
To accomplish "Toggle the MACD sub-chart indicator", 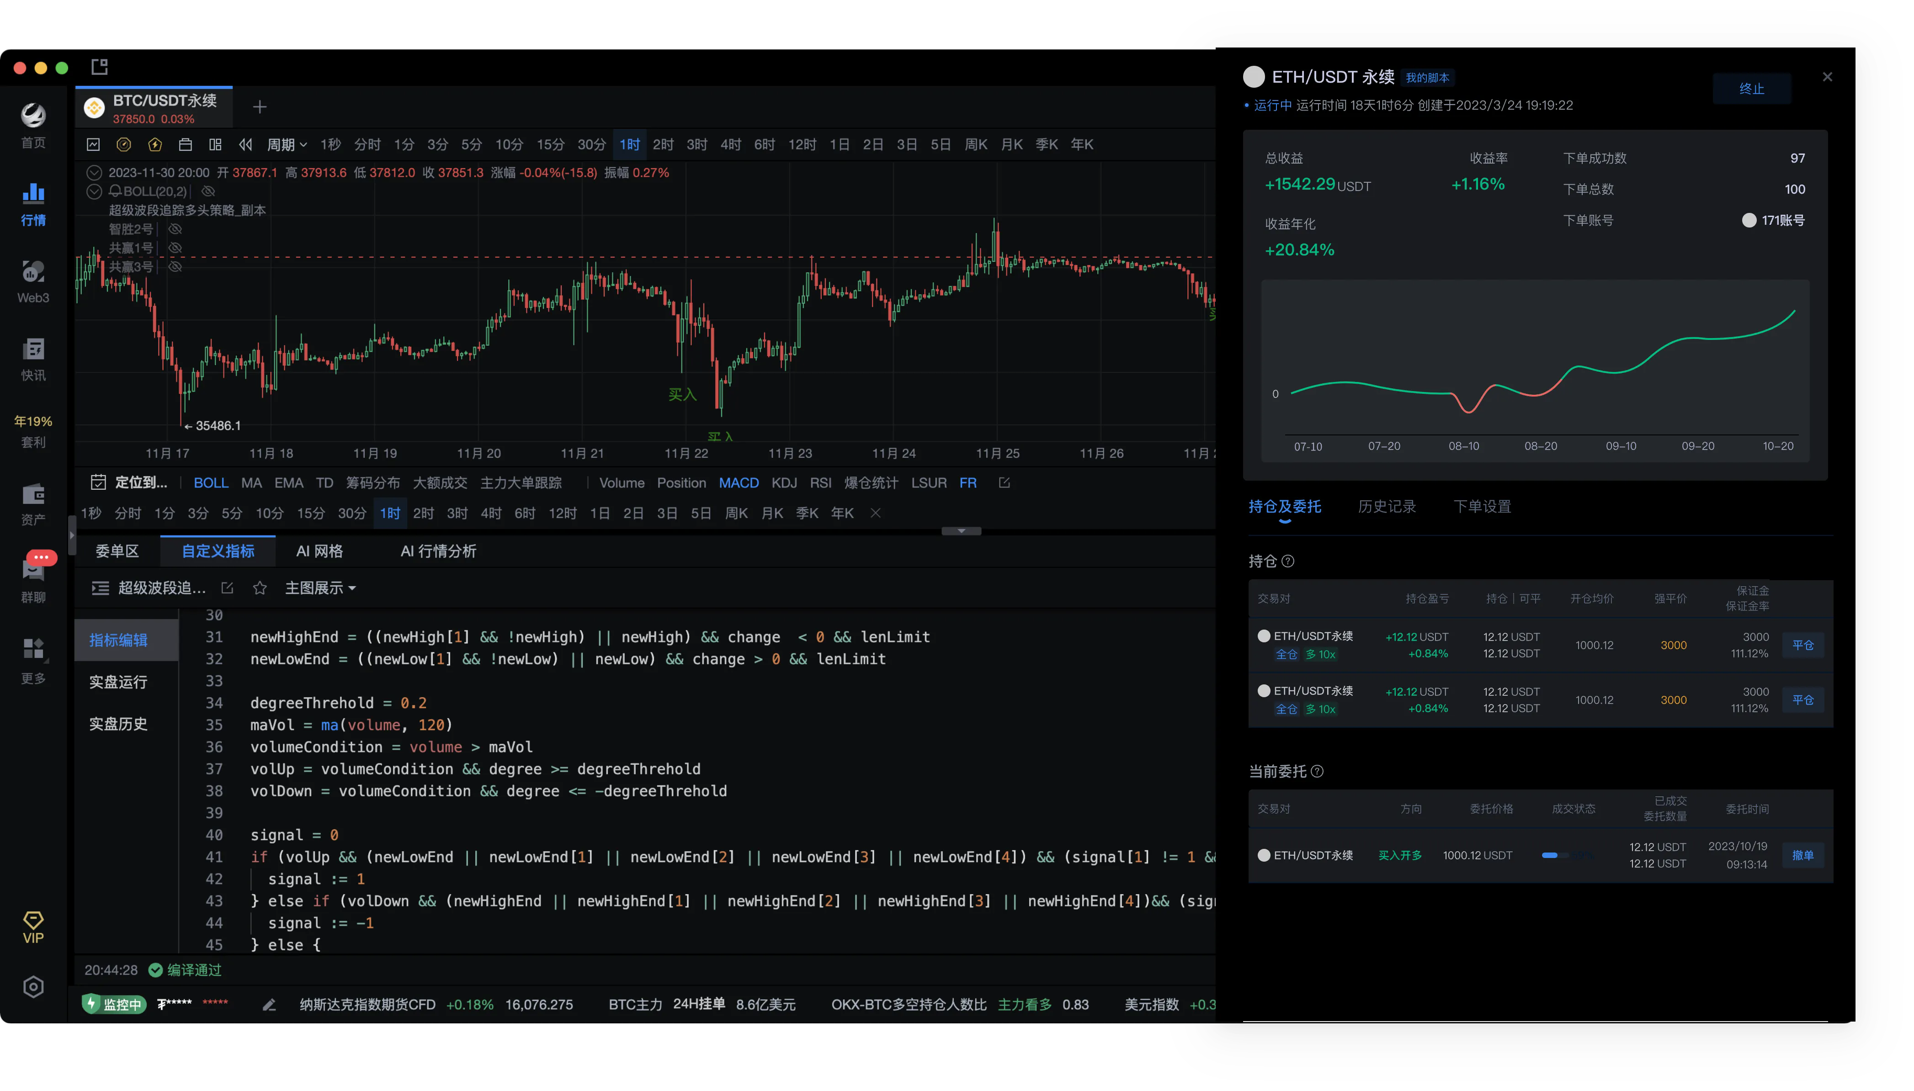I will tap(738, 482).
